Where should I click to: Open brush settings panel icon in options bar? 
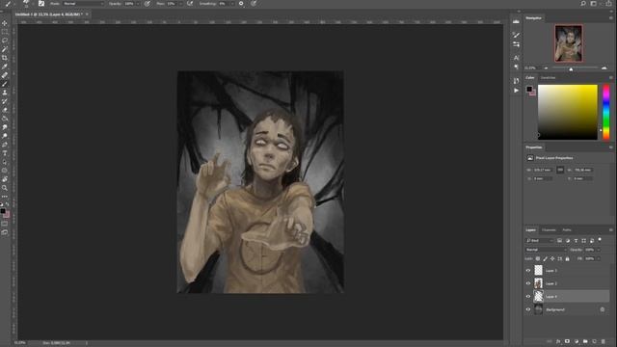(41, 4)
